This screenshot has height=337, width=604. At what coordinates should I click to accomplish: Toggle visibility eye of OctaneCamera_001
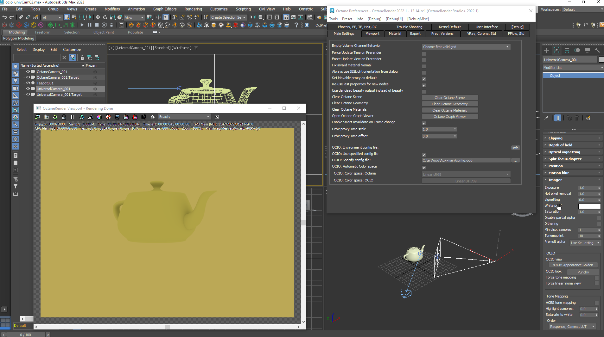click(x=28, y=72)
